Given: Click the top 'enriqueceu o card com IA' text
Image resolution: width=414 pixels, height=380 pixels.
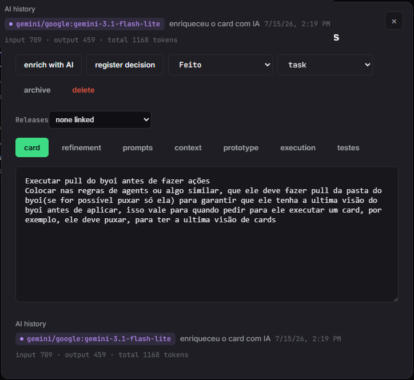Looking at the screenshot, I should click(x=214, y=24).
